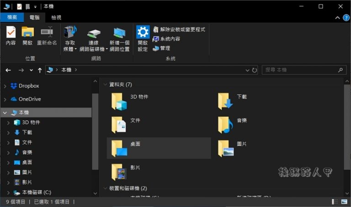Switch to large icons view in status bar

coord(344,202)
